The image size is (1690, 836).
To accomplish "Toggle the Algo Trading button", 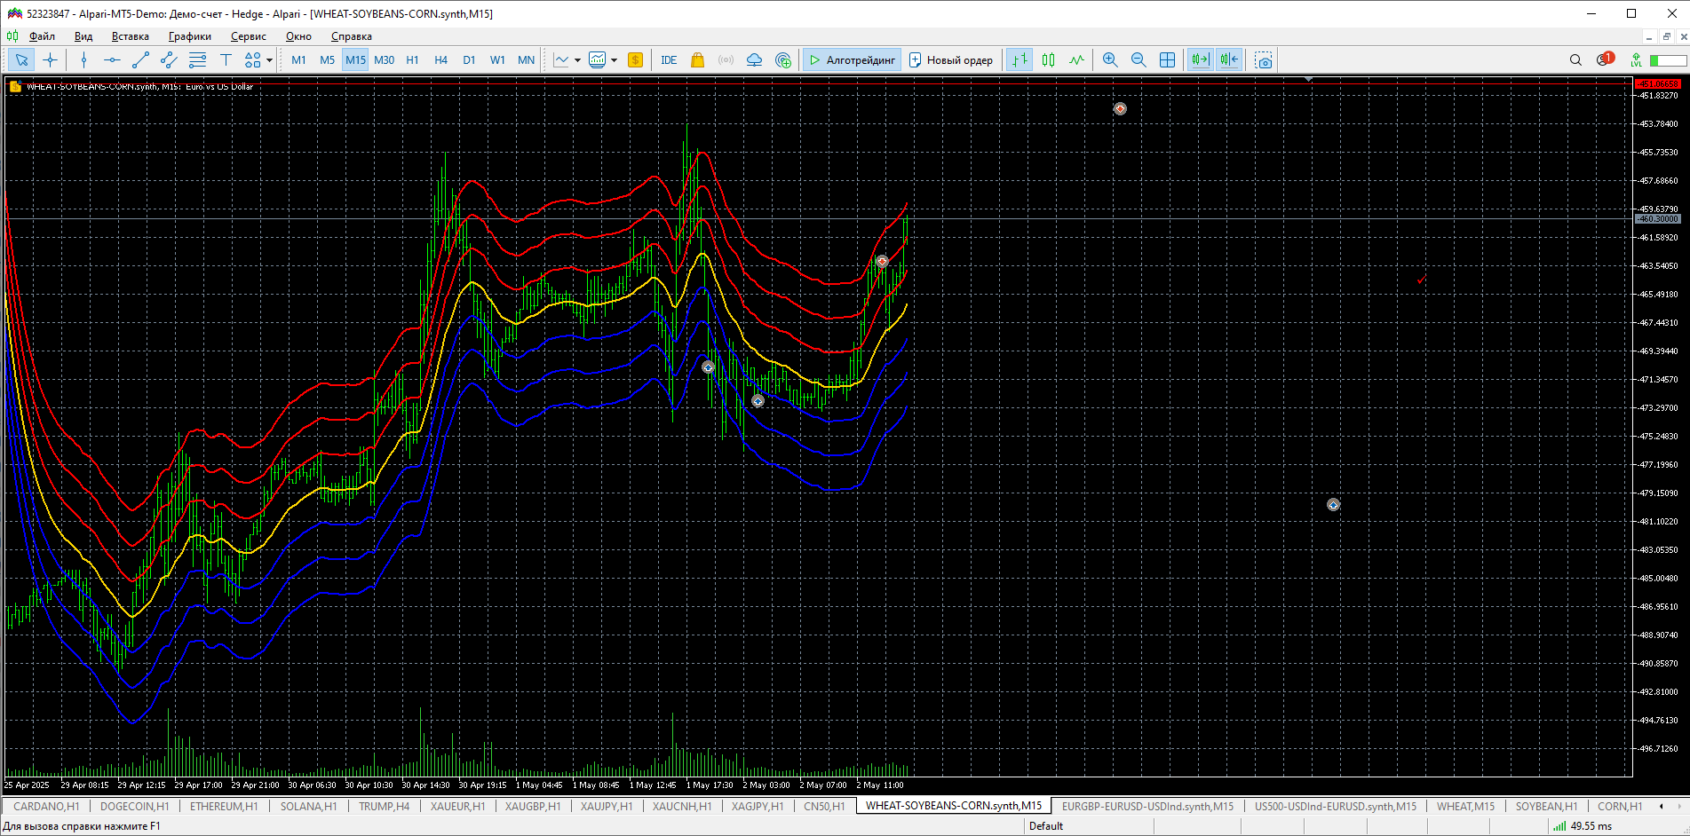I will [852, 60].
